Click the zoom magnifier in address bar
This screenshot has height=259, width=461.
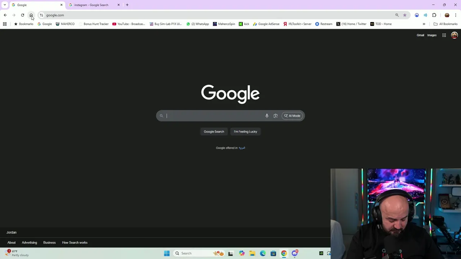pyautogui.click(x=397, y=15)
